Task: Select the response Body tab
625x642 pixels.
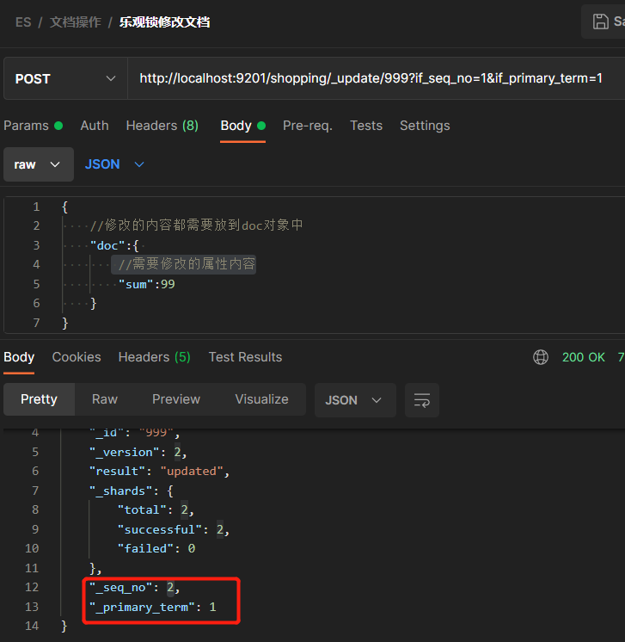Action: pos(19,357)
